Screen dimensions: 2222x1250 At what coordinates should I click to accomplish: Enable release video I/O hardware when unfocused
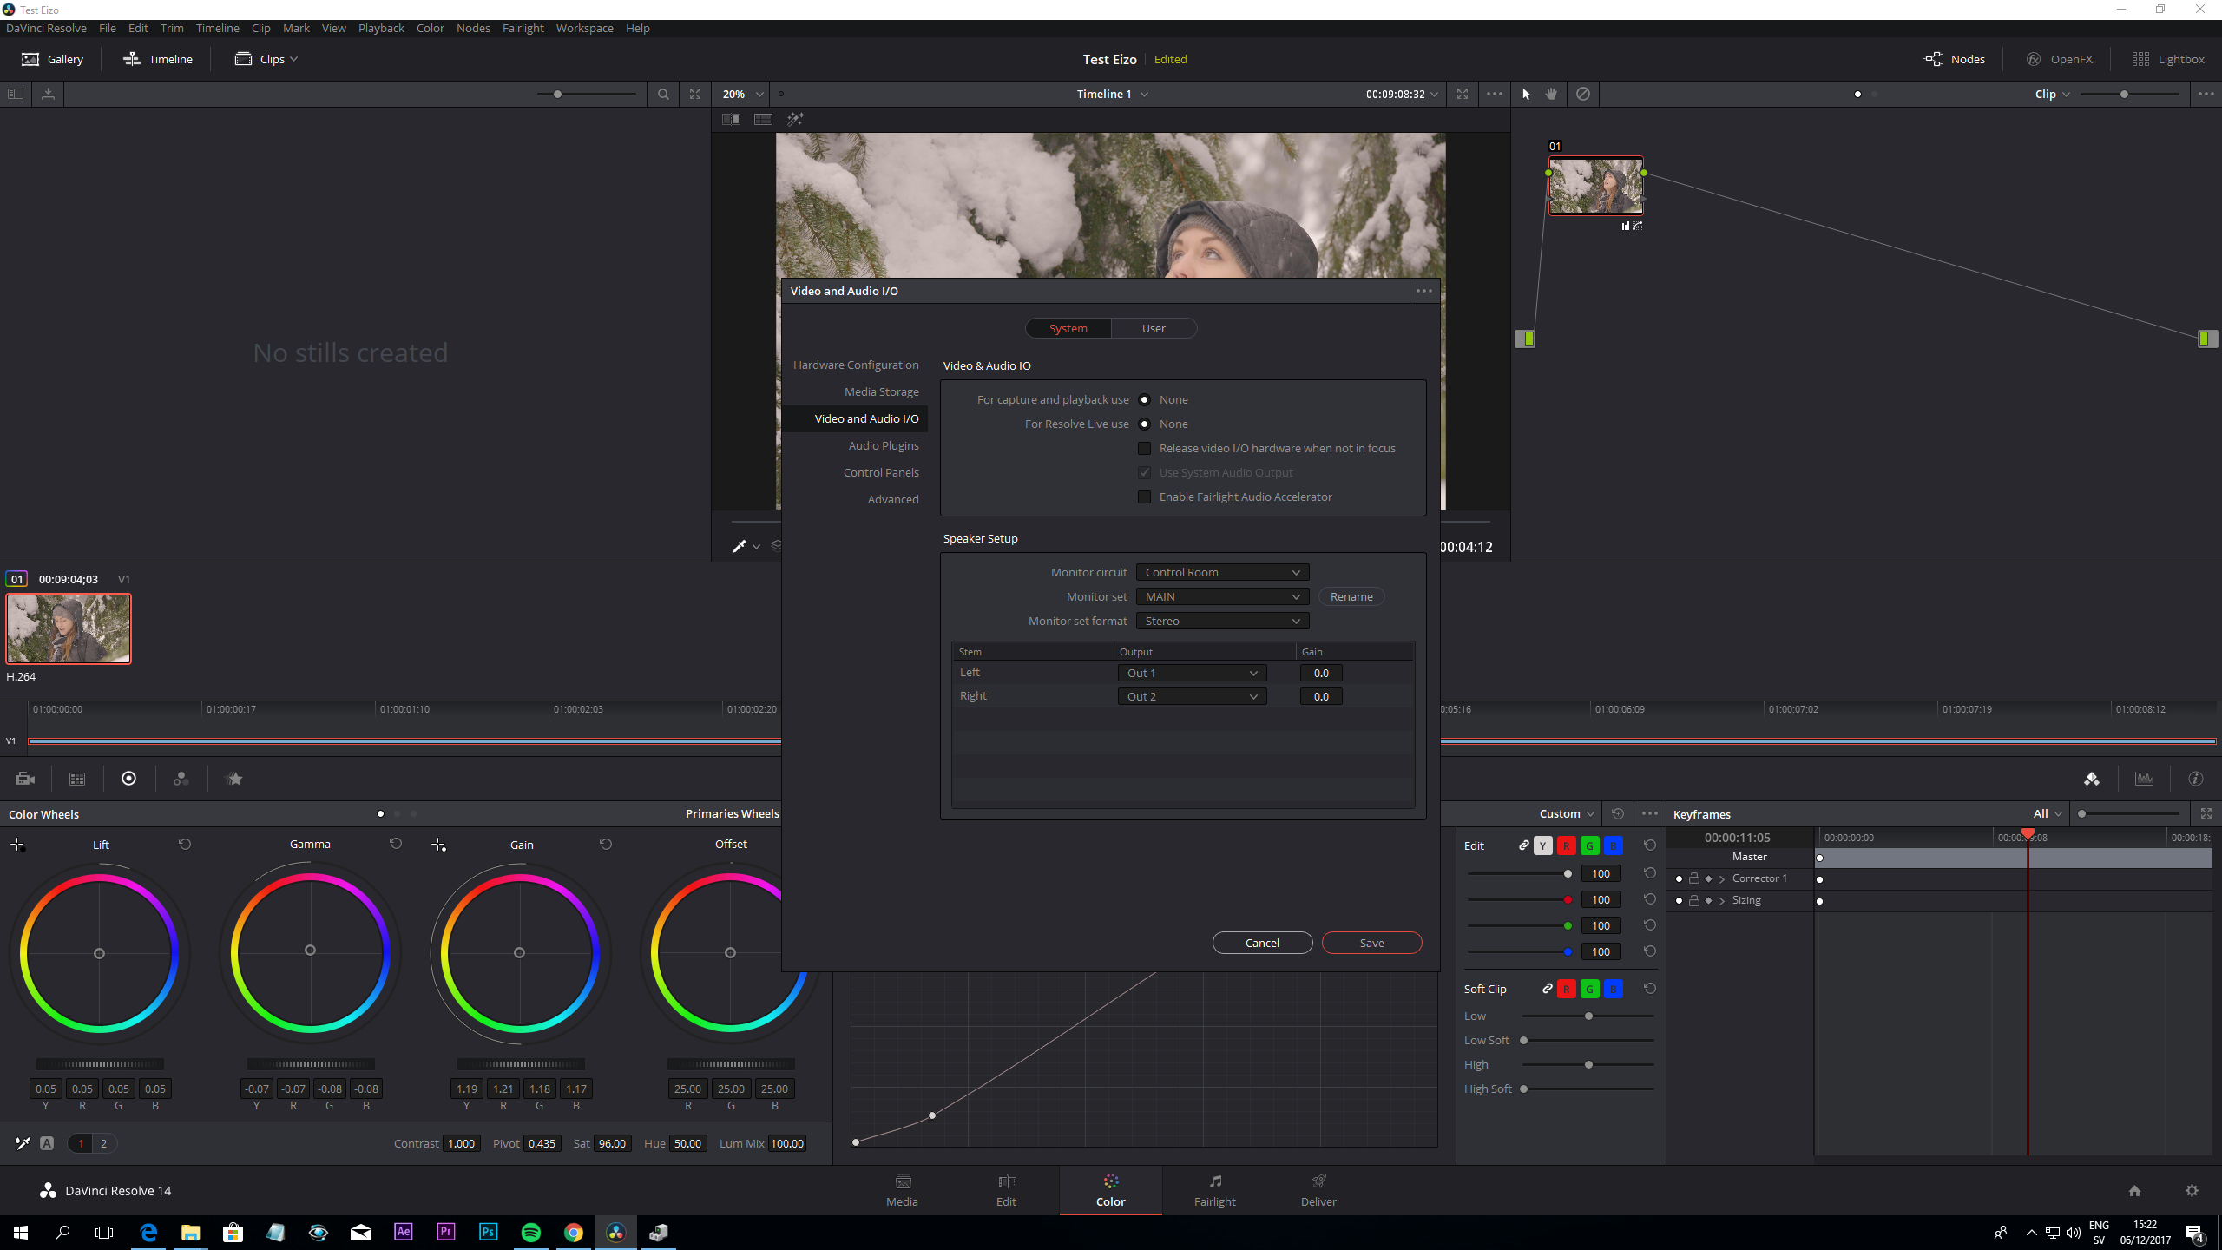click(1144, 448)
